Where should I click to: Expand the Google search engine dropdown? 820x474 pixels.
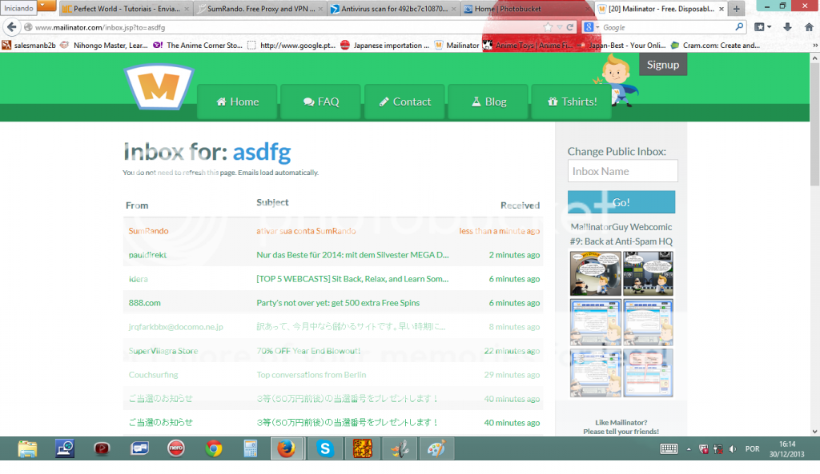[592, 27]
